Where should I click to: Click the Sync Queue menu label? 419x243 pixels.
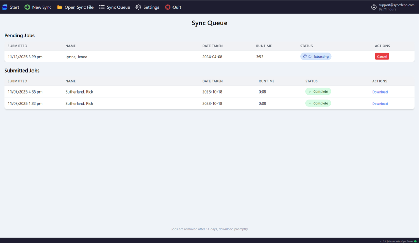tap(119, 7)
